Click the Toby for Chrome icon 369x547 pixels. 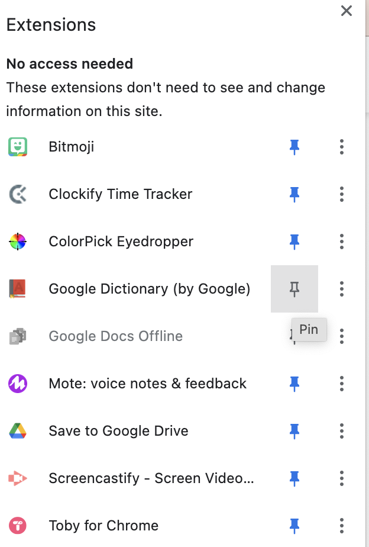click(x=17, y=526)
